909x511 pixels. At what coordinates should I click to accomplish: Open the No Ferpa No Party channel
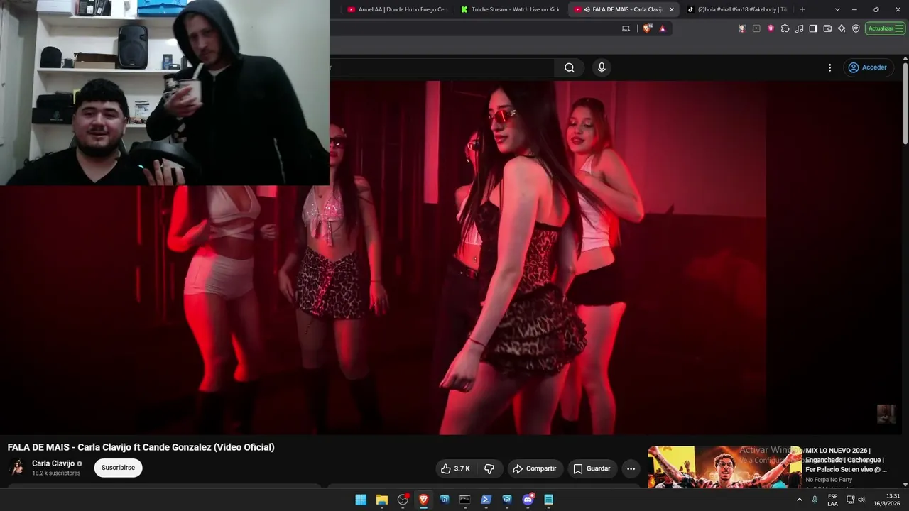pos(829,480)
